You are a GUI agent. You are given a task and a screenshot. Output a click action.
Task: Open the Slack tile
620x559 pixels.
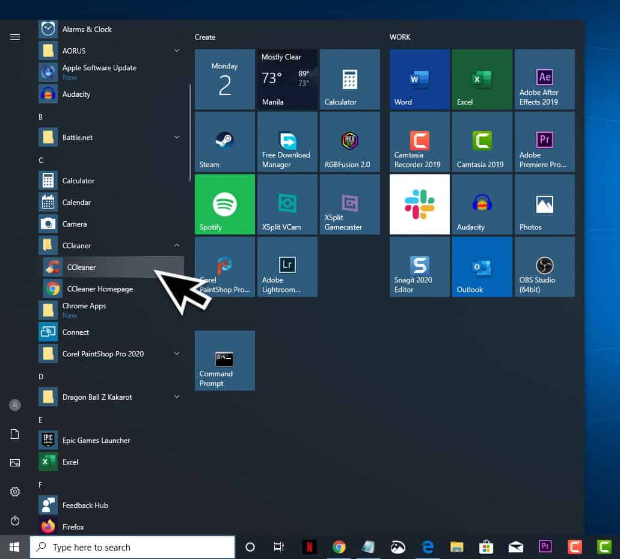click(419, 204)
